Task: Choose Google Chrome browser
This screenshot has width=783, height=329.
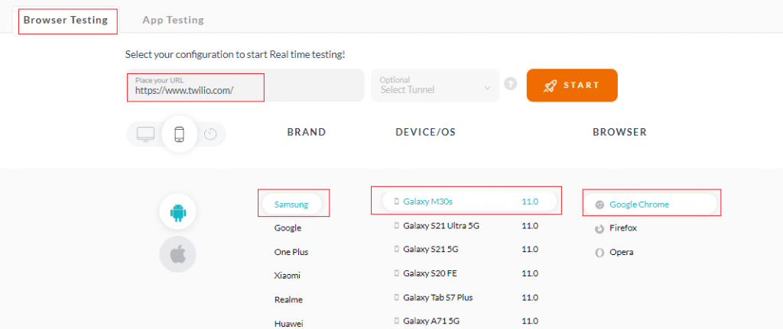Action: [639, 205]
